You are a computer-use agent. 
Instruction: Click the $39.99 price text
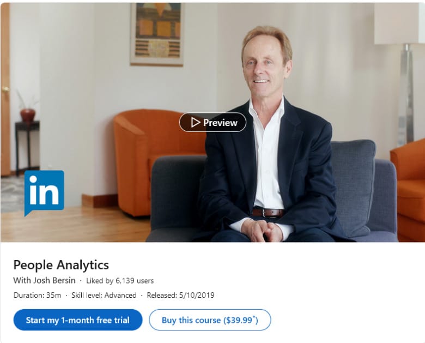coord(239,320)
